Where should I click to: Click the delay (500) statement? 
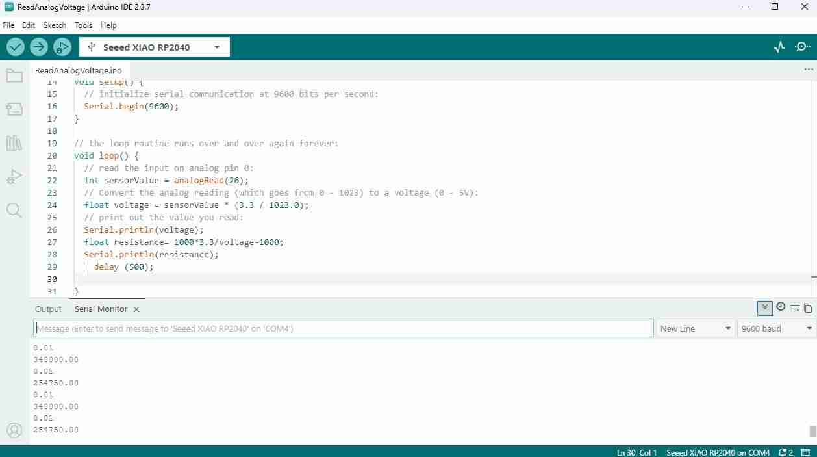pos(123,267)
